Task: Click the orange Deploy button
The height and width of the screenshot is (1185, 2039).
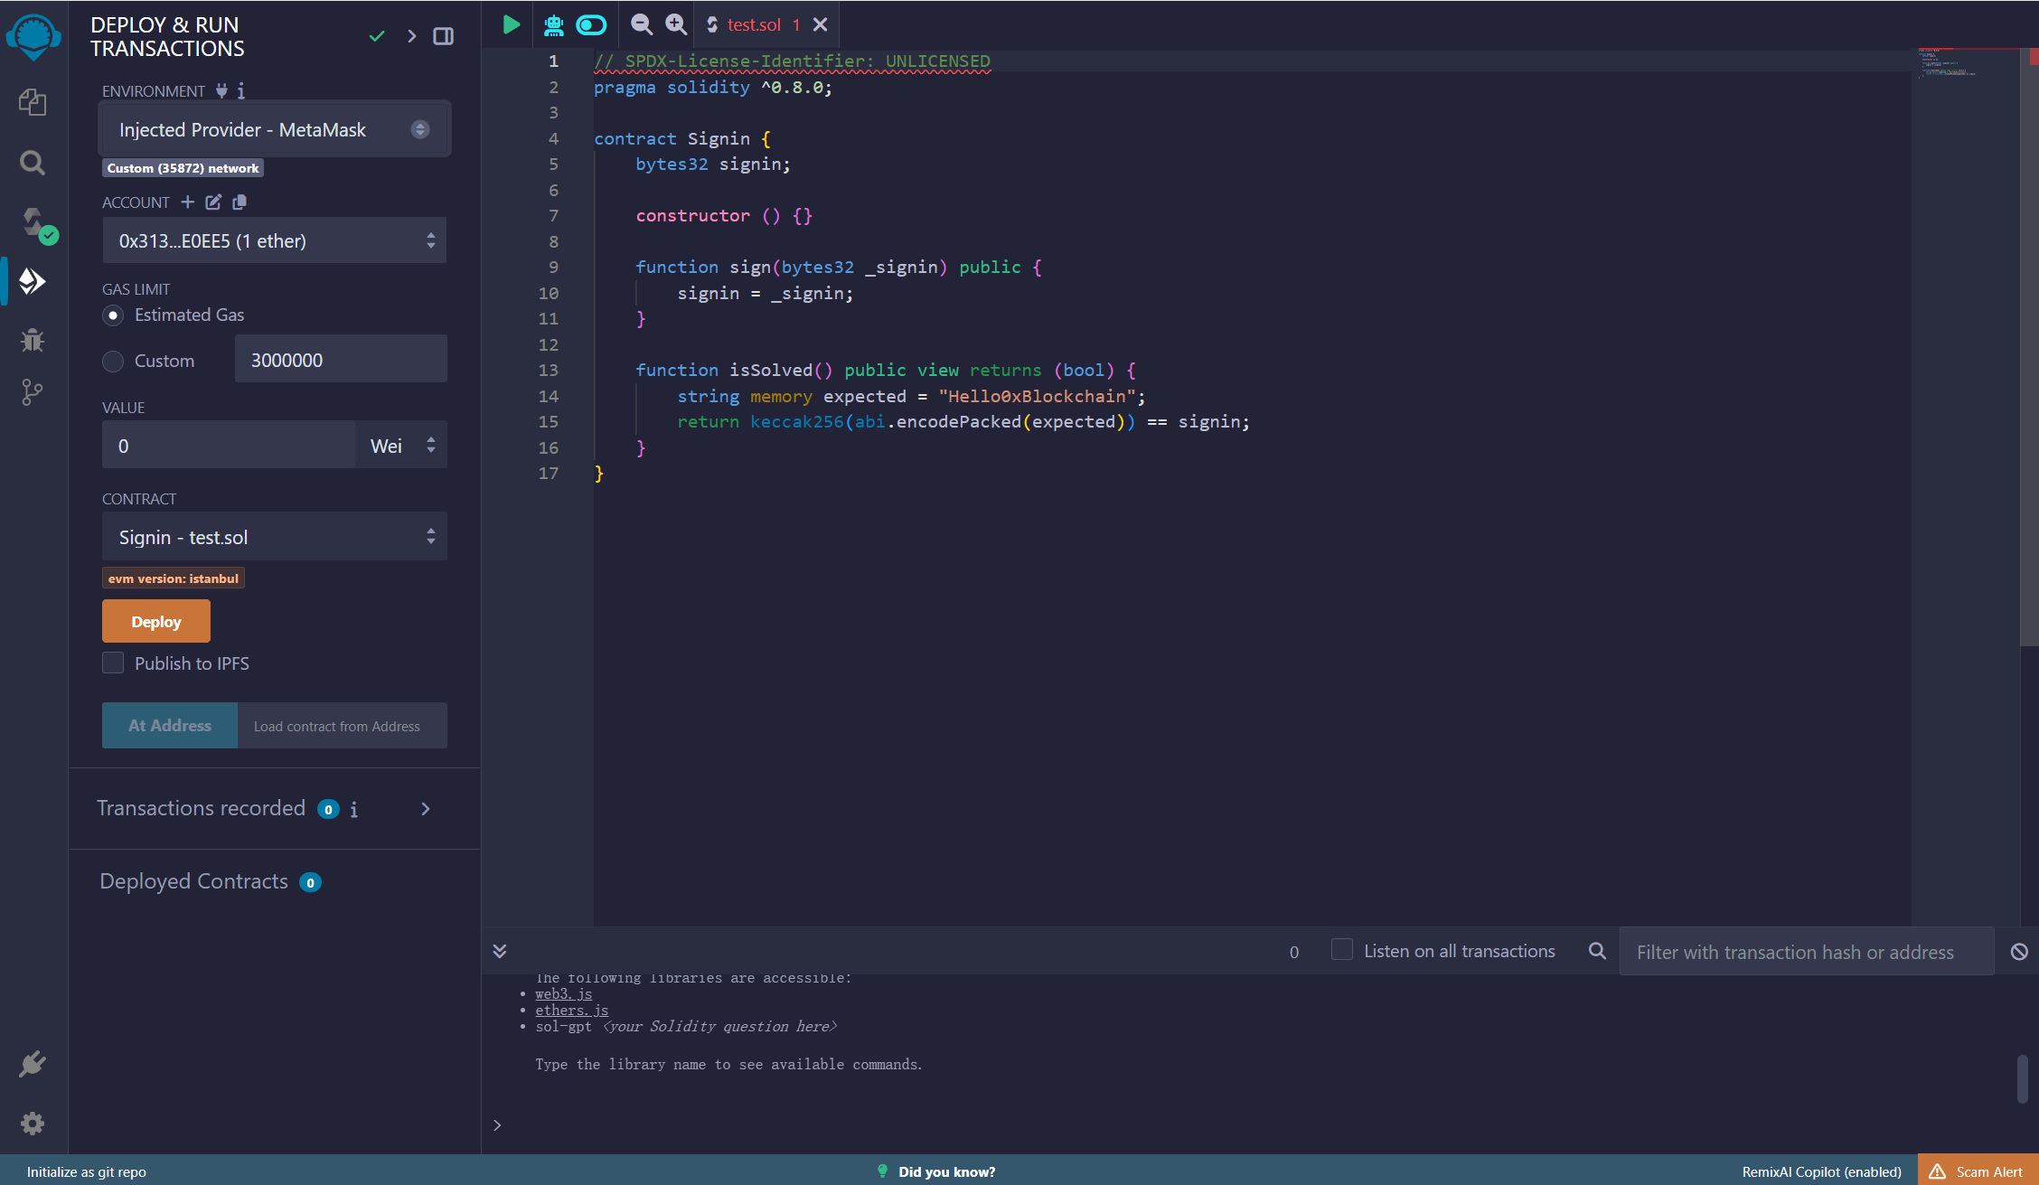Action: pyautogui.click(x=156, y=621)
